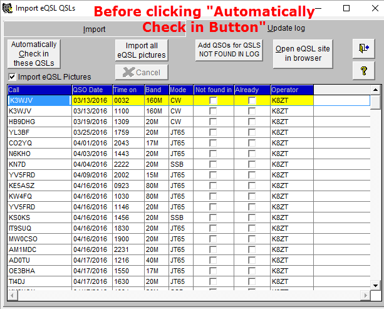Select the KS0KS call cell

pos(39,217)
